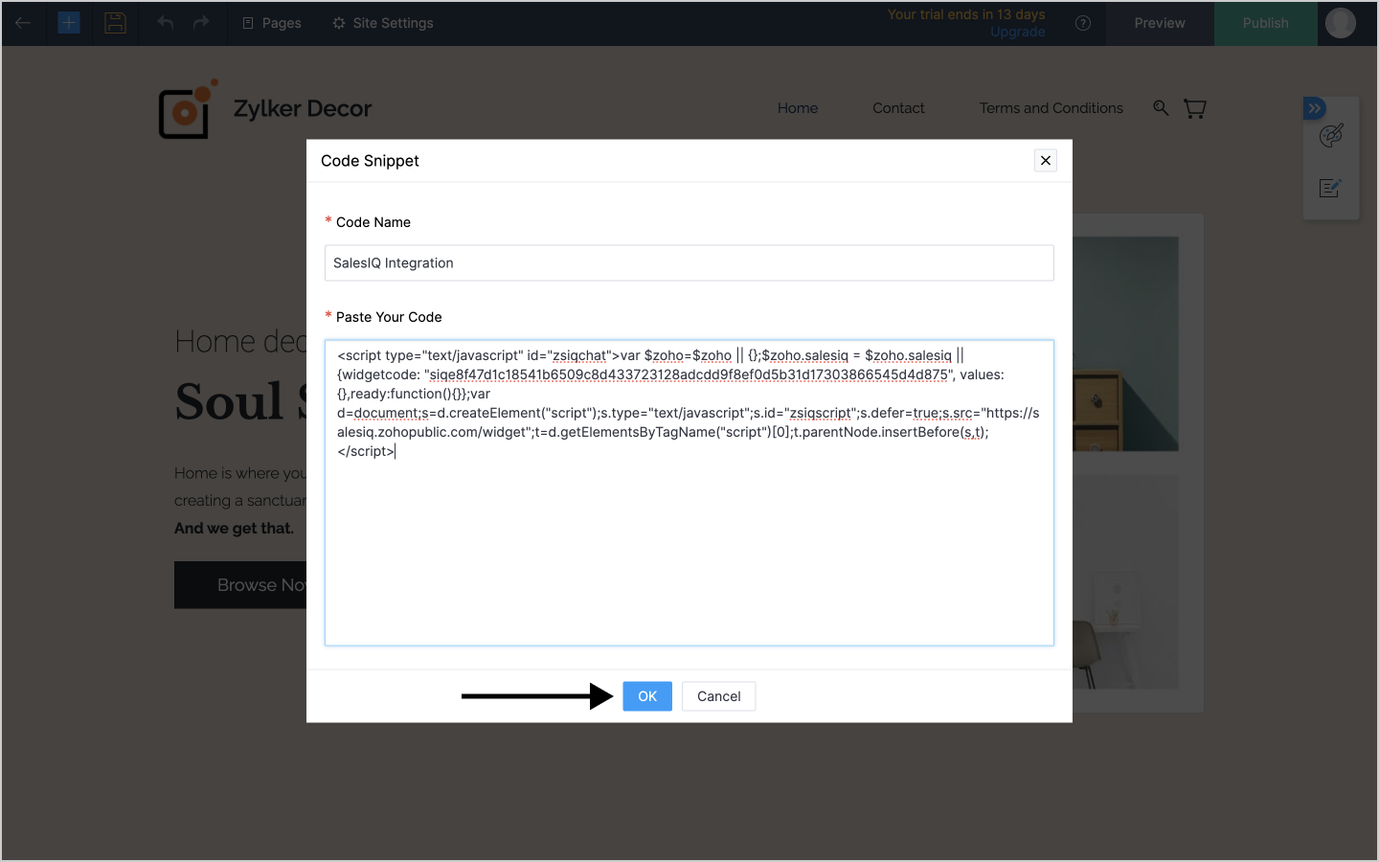The image size is (1379, 862).
Task: Open the theme palette icon in sidebar
Action: [1331, 136]
